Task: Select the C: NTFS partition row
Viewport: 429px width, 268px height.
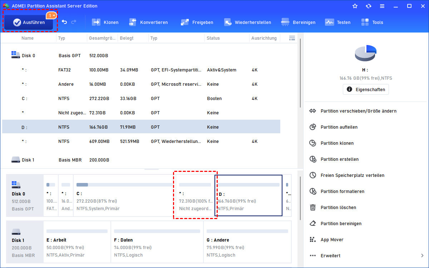Action: [x=141, y=99]
